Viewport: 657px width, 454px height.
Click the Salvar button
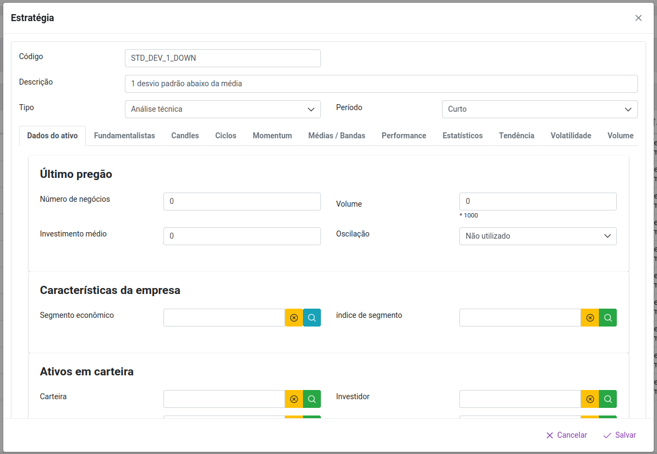point(620,435)
